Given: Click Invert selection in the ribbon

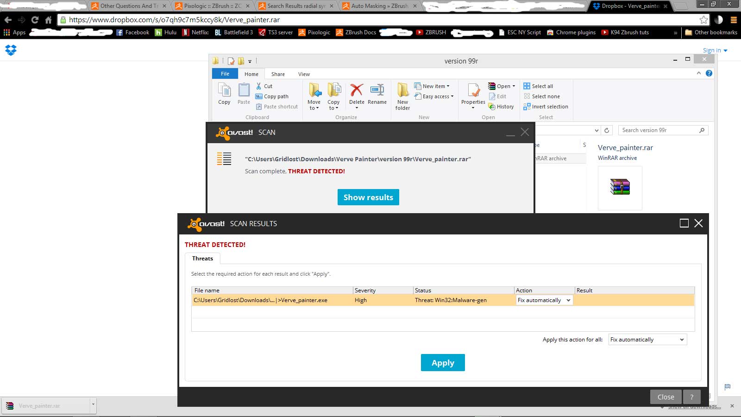Looking at the screenshot, I should [546, 107].
